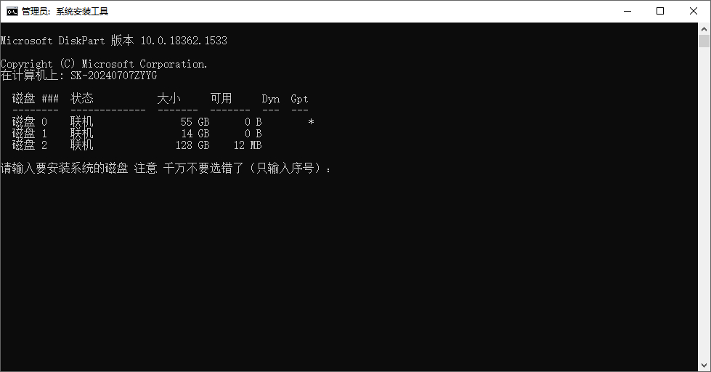Maximize the console window
This screenshot has width=711, height=372.
coord(660,12)
